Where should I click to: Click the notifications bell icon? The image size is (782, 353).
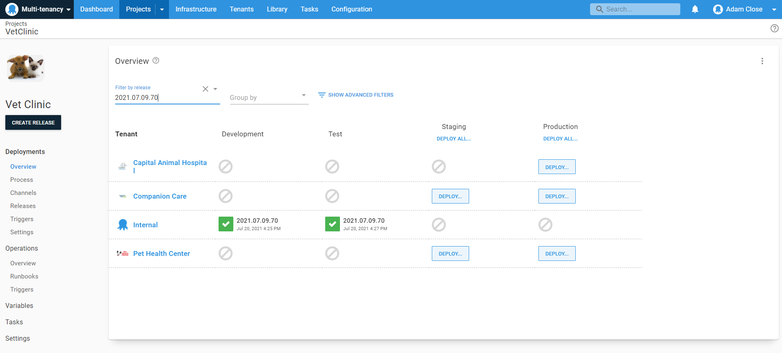695,9
